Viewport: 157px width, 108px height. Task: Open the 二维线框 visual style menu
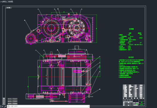click(10, 2)
